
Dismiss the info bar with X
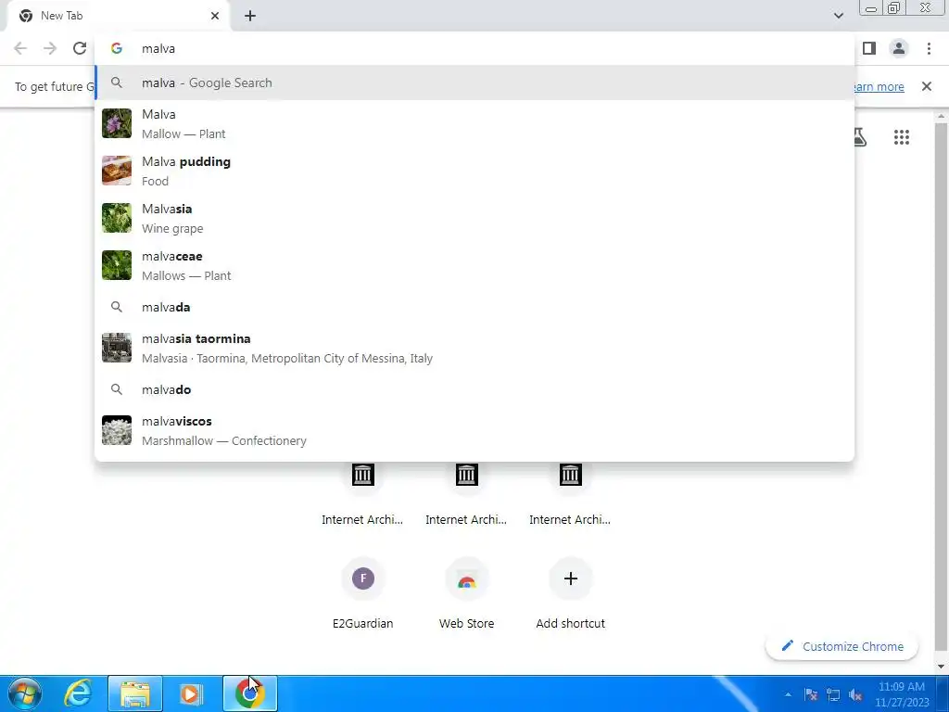pyautogui.click(x=926, y=86)
